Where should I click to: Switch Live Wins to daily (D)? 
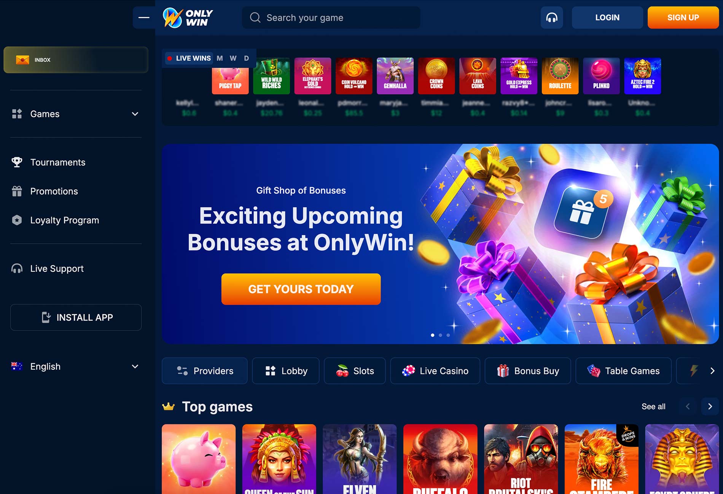pyautogui.click(x=247, y=58)
